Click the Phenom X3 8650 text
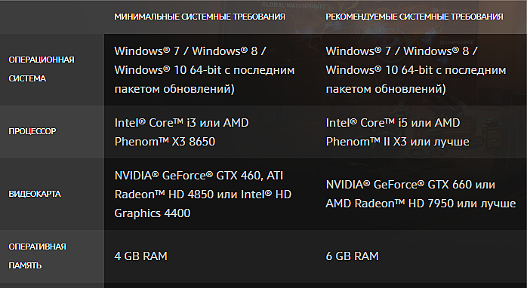 tap(165, 142)
